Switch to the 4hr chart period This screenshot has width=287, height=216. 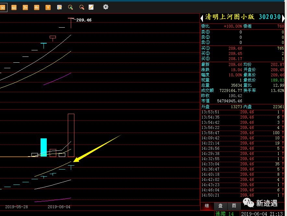tap(37, 7)
